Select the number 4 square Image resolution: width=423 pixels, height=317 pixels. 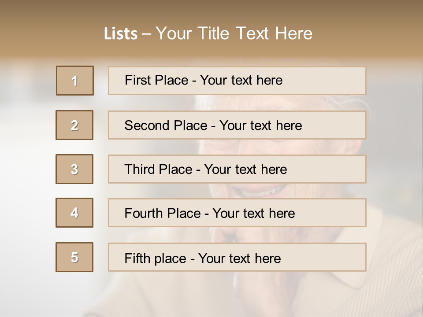74,213
